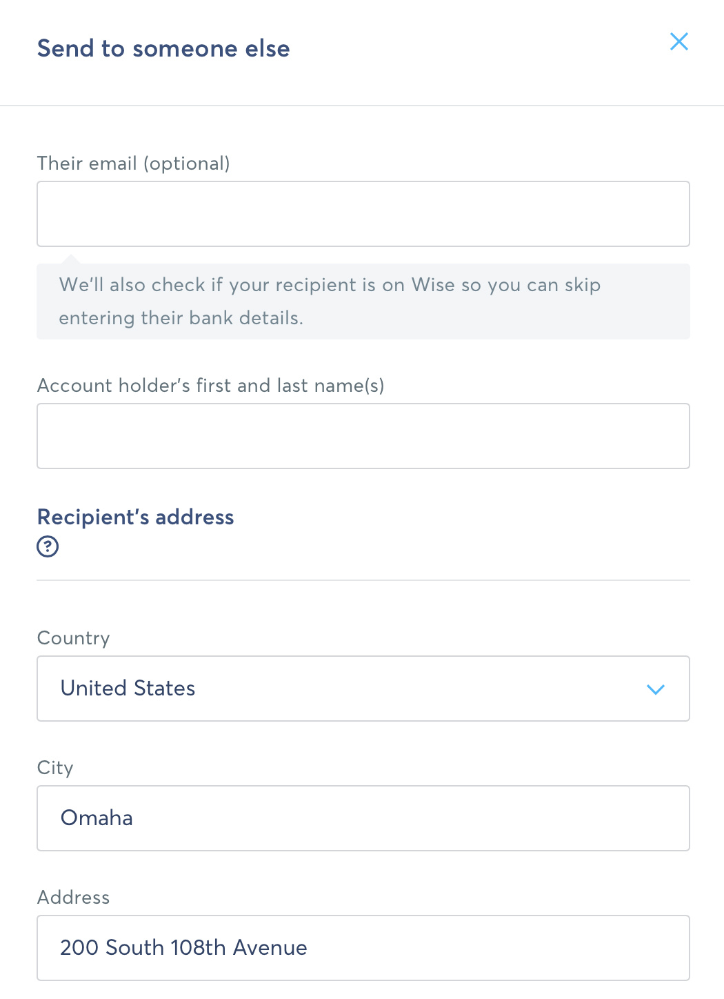Screen dimensions: 724x999
Task: Click the Country label text
Action: [x=74, y=638]
